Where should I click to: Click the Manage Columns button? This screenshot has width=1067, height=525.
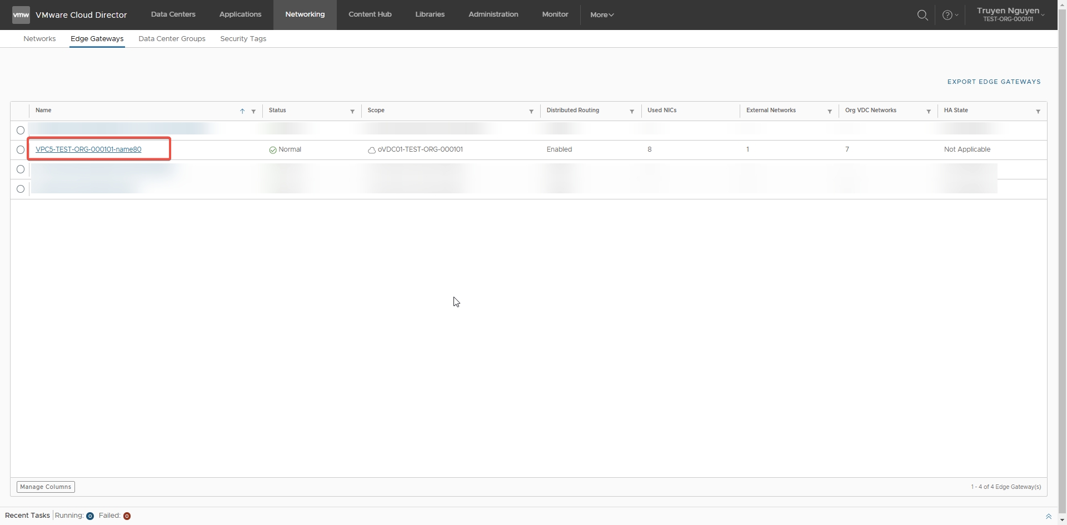[x=46, y=487]
